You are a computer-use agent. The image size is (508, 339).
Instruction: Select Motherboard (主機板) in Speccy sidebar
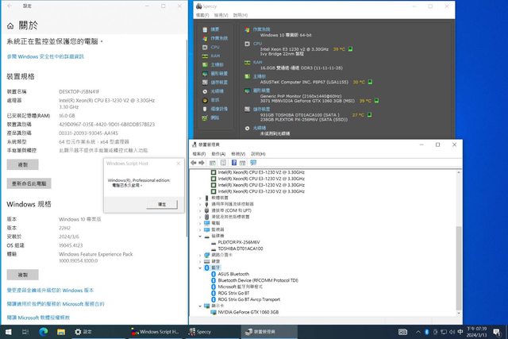214,64
